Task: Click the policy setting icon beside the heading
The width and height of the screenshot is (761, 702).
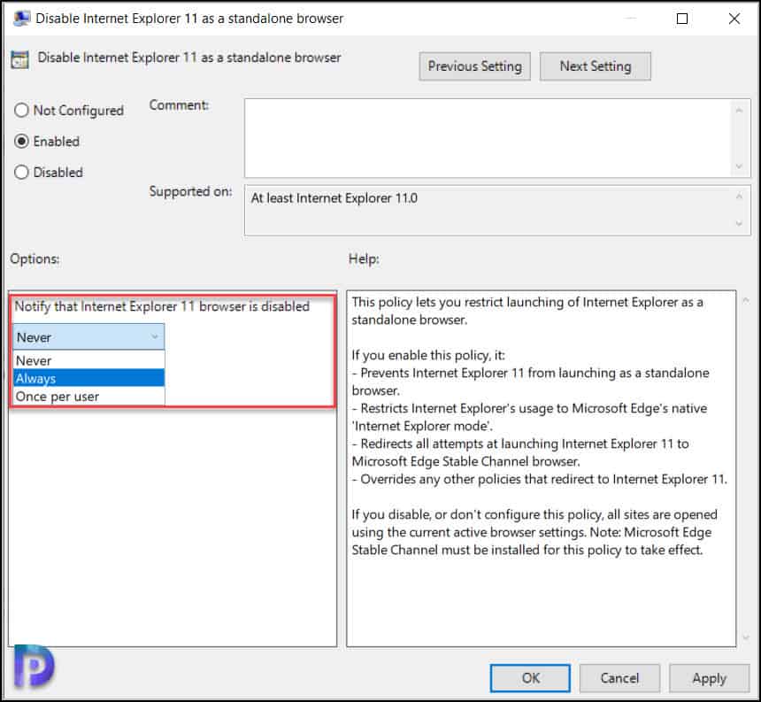Action: [x=19, y=59]
